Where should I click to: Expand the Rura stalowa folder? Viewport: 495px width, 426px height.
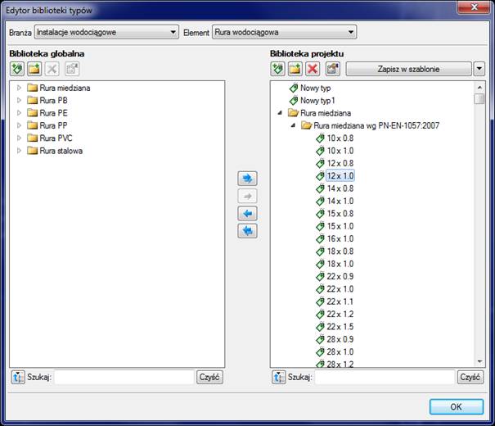point(20,151)
